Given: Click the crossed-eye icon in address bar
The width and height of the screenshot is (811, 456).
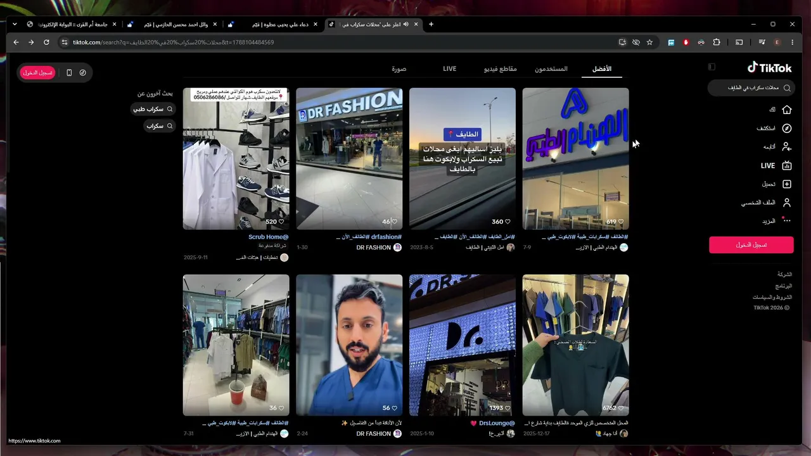Looking at the screenshot, I should (x=636, y=42).
